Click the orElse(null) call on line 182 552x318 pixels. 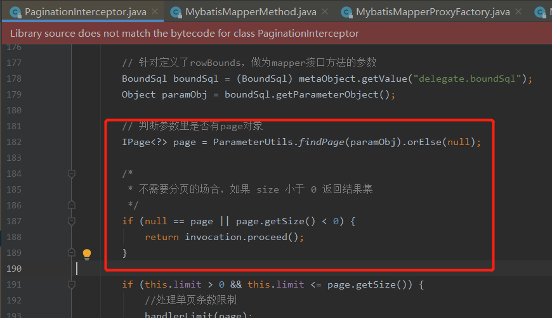pyautogui.click(x=441, y=142)
